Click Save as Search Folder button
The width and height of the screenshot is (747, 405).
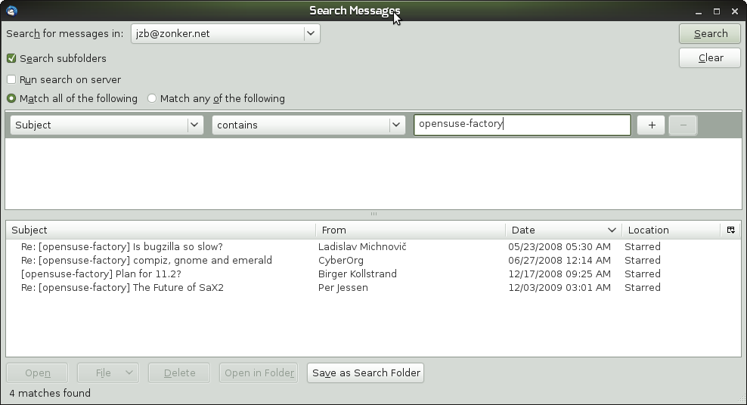click(366, 373)
